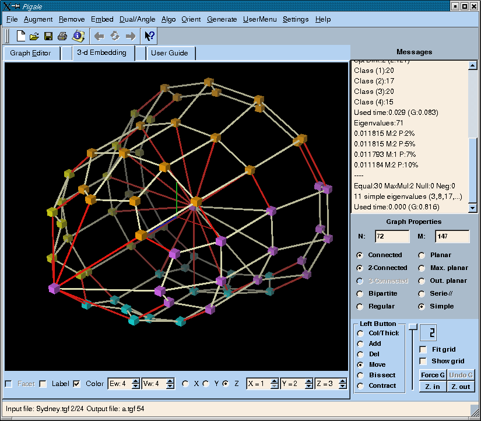Activate the What's This help pointer icon

point(149,36)
